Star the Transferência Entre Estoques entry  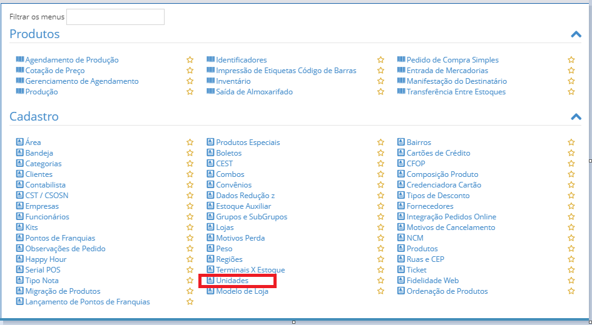(571, 91)
